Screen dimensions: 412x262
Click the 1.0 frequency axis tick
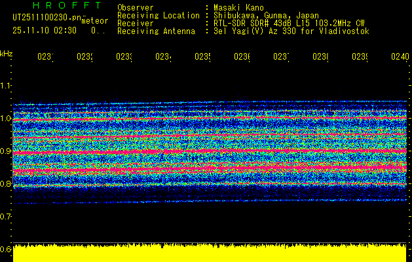click(6, 118)
